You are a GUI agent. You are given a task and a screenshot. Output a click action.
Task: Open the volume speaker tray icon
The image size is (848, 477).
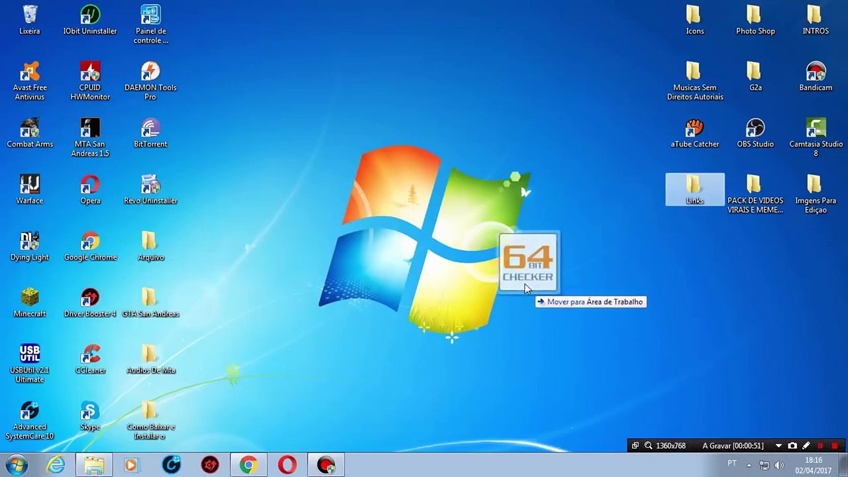click(x=779, y=465)
